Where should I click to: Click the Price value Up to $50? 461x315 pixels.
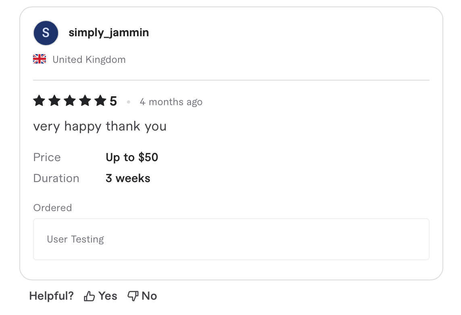click(132, 157)
